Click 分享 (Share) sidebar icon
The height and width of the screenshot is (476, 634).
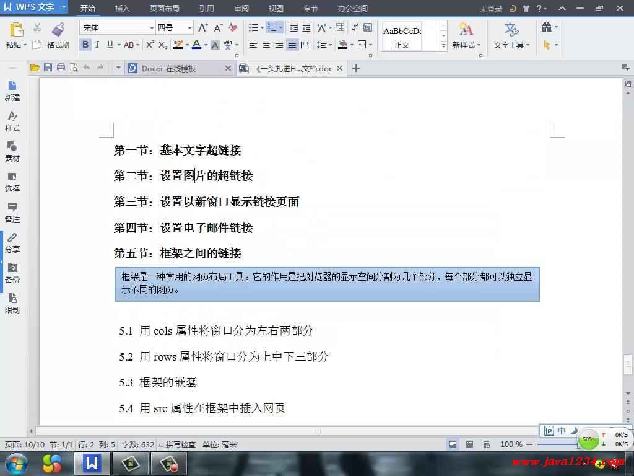12,243
